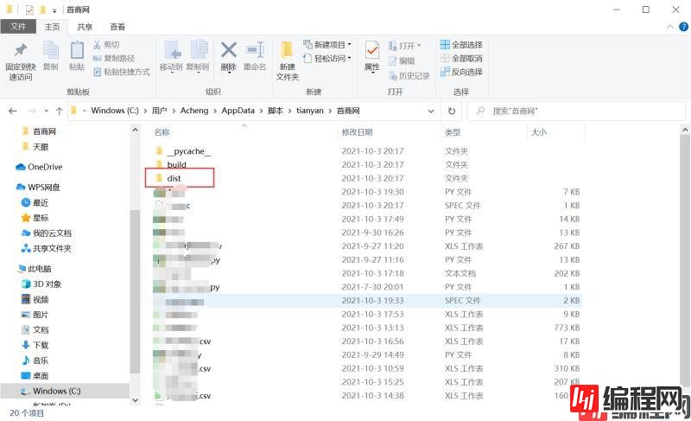Image resolution: width=691 pixels, height=421 pixels.
Task: Expand the New Item dropdown
Action: tap(329, 45)
